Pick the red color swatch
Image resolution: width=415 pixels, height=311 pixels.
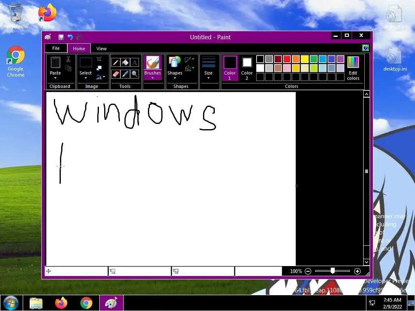pyautogui.click(x=287, y=59)
